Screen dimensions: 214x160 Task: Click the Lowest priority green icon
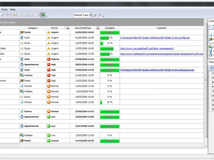49,141
